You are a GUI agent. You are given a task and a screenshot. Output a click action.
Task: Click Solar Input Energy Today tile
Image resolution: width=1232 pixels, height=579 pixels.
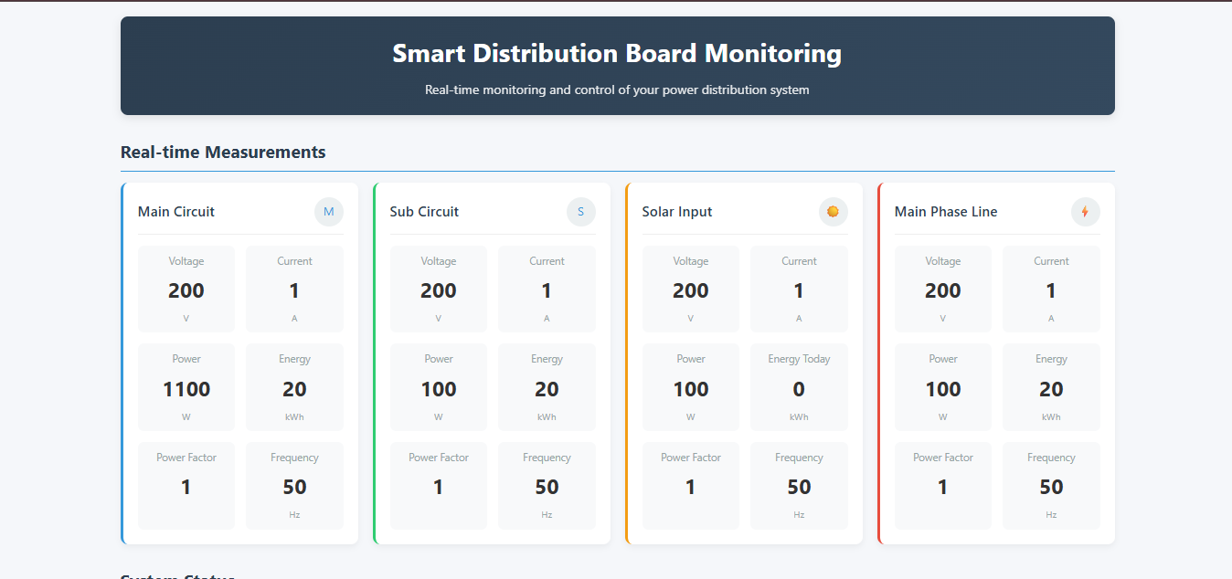tap(799, 387)
